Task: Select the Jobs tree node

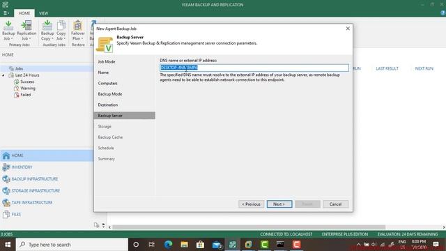Action: (x=19, y=68)
